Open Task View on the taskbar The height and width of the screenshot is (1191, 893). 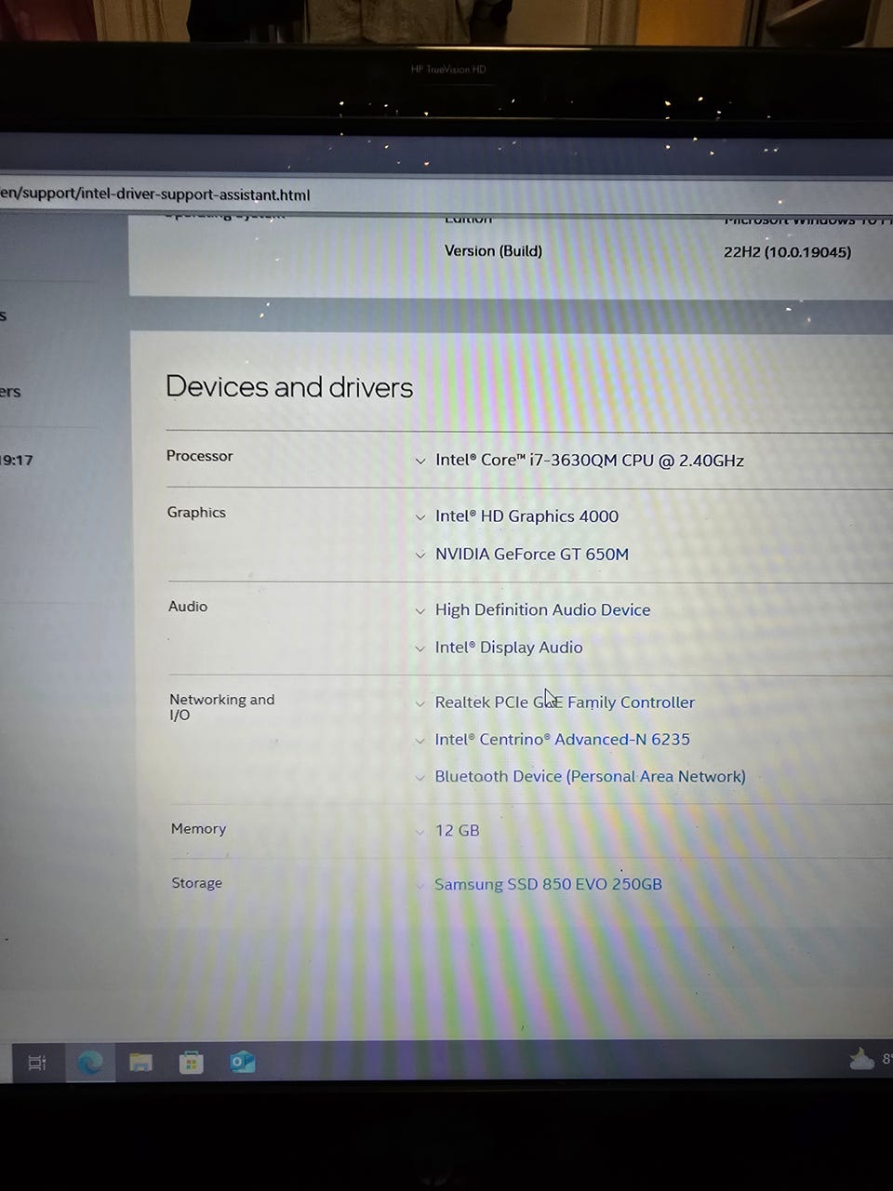37,1062
